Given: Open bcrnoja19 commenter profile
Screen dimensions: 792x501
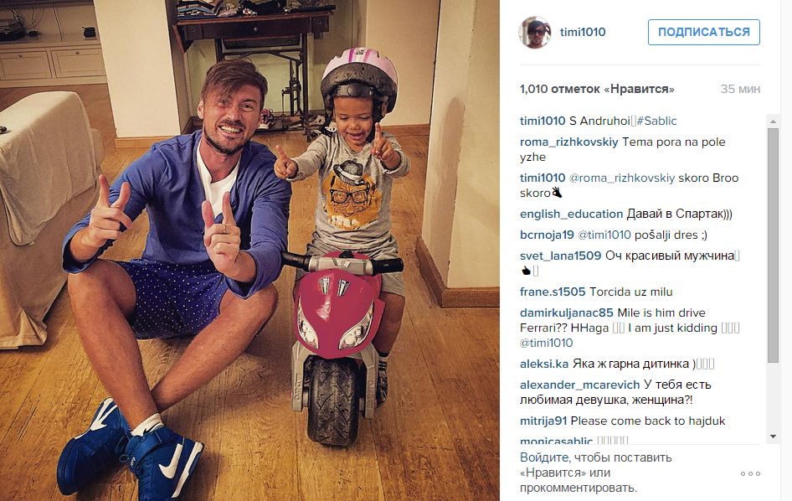Looking at the screenshot, I should coord(547,235).
